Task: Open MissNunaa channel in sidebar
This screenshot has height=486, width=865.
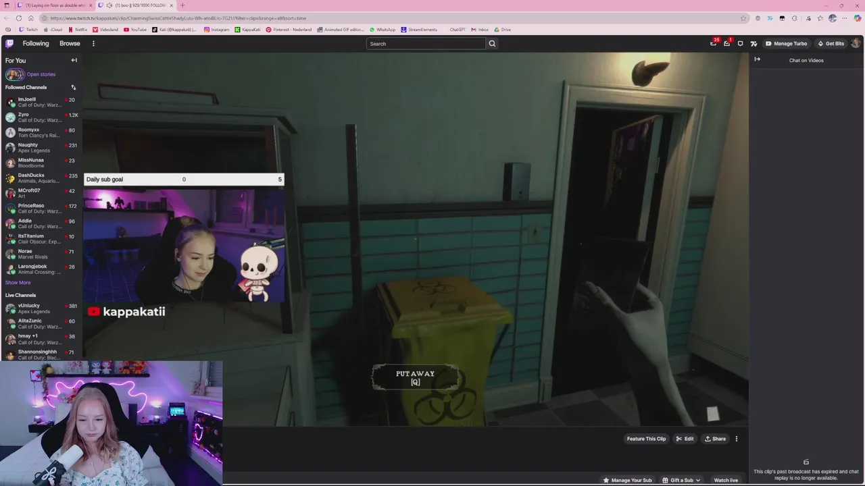Action: tap(41, 163)
